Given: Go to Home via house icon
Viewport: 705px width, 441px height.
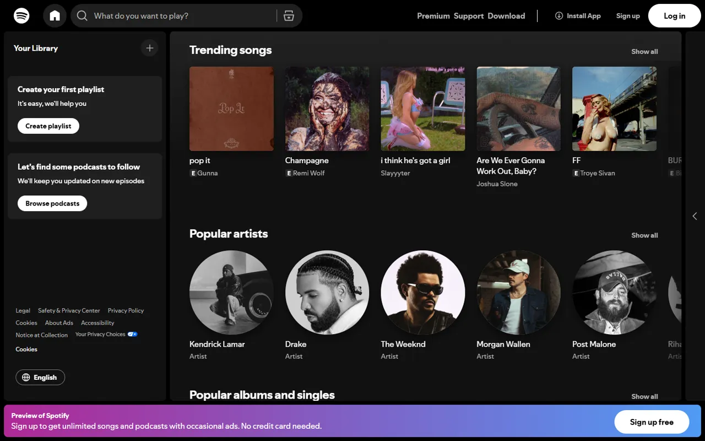Looking at the screenshot, I should [55, 15].
